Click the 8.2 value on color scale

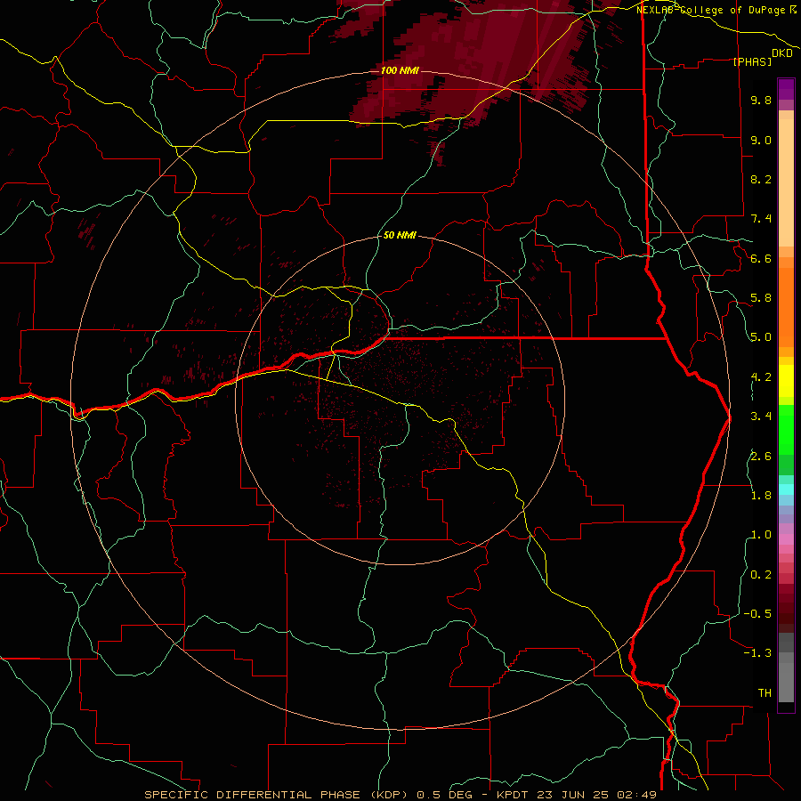pyautogui.click(x=761, y=179)
